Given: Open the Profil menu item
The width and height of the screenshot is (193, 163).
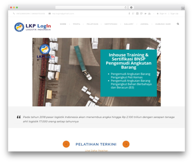Looking at the screenshot, I should pyautogui.click(x=76, y=24).
